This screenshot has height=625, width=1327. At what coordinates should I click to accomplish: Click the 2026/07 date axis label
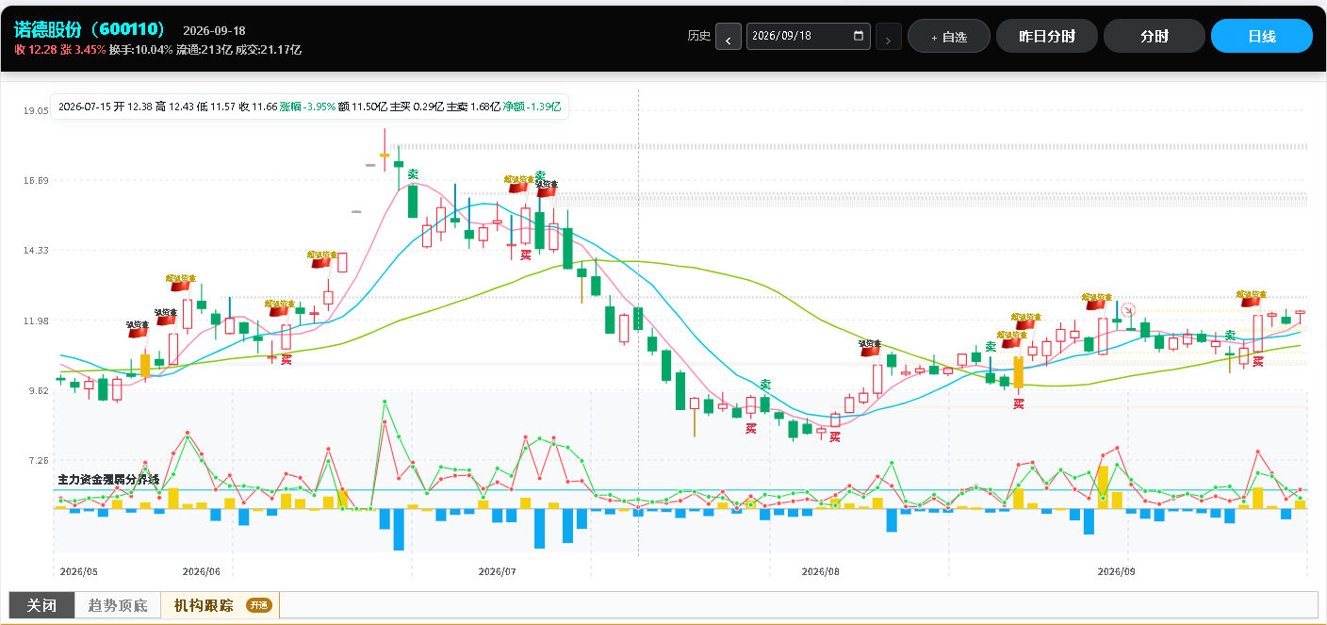[498, 571]
